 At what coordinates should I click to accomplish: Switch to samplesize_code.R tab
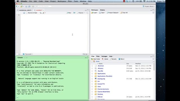[x=25, y=10]
